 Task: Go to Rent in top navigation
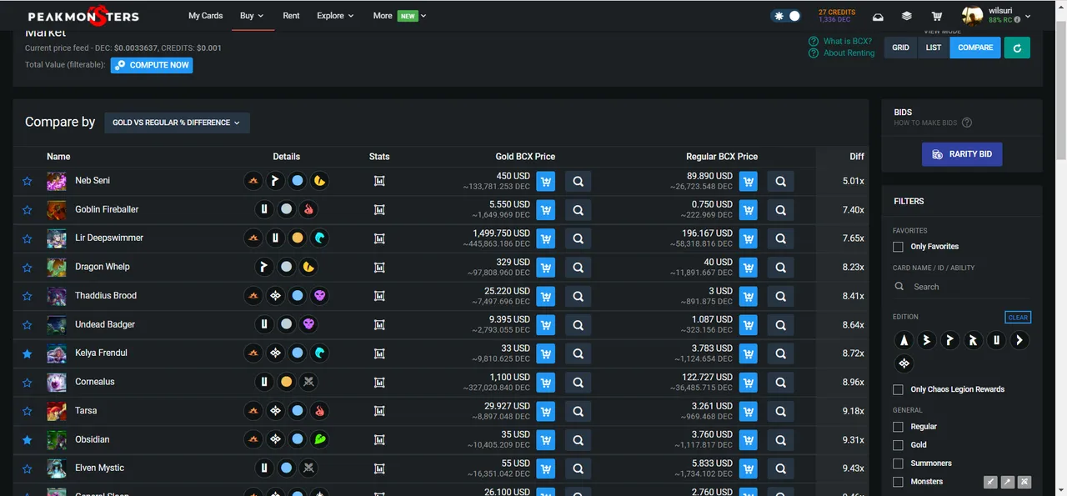(x=291, y=16)
